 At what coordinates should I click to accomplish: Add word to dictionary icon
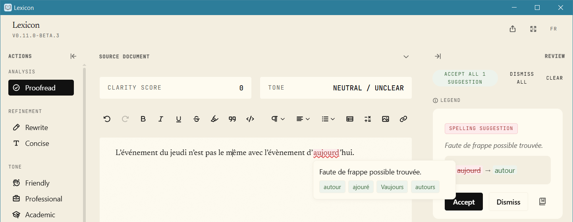[542, 201]
